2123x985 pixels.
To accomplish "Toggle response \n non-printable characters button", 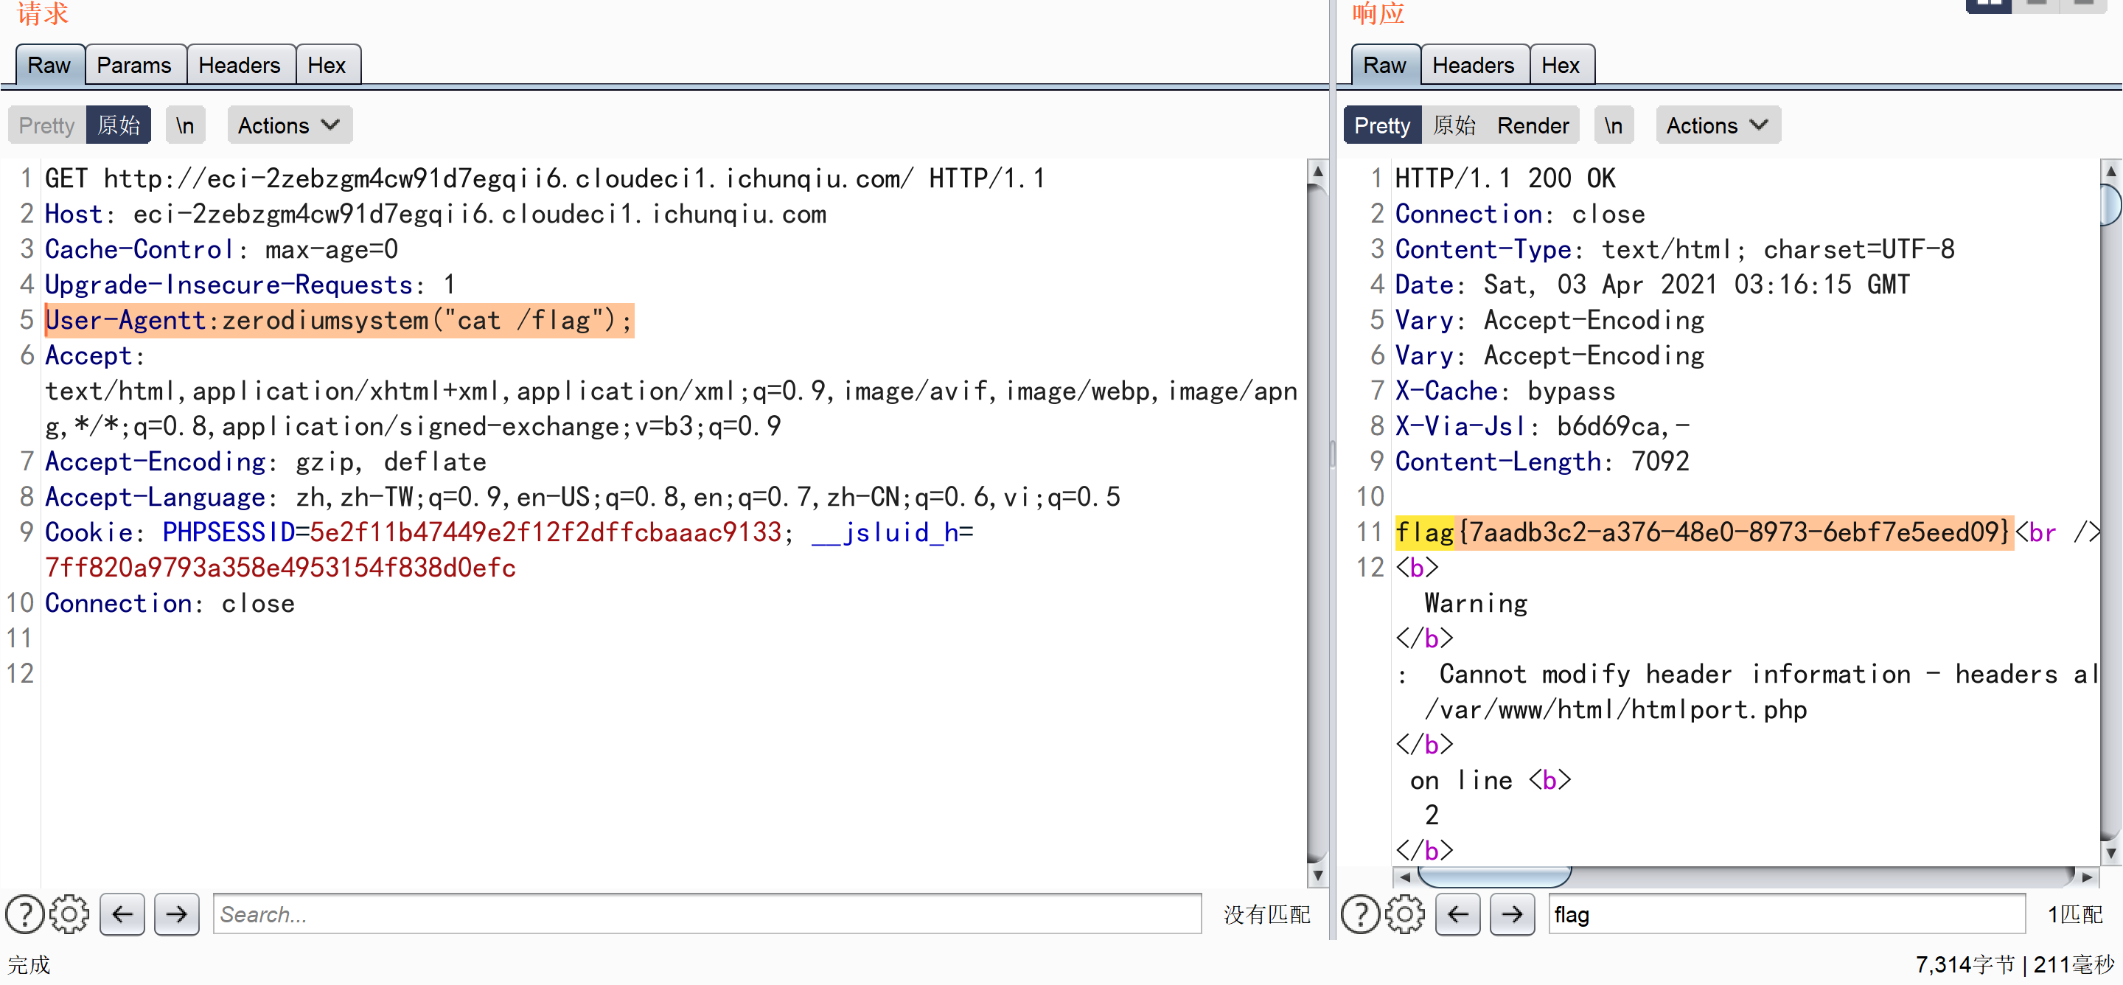I will pos(1613,125).
